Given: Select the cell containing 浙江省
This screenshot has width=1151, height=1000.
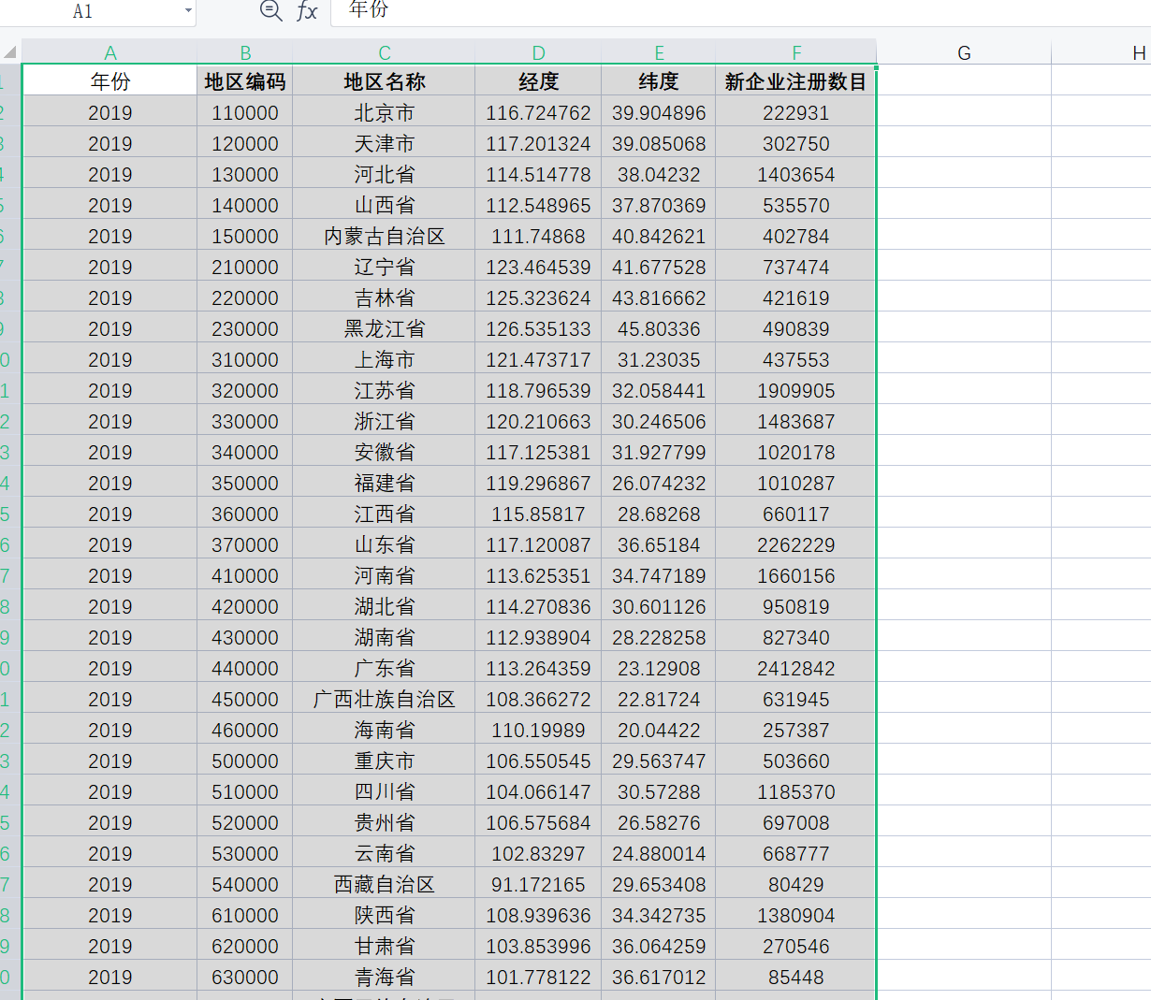Looking at the screenshot, I should (385, 421).
